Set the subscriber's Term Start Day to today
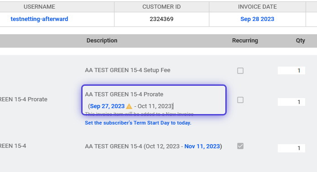 tap(138, 123)
